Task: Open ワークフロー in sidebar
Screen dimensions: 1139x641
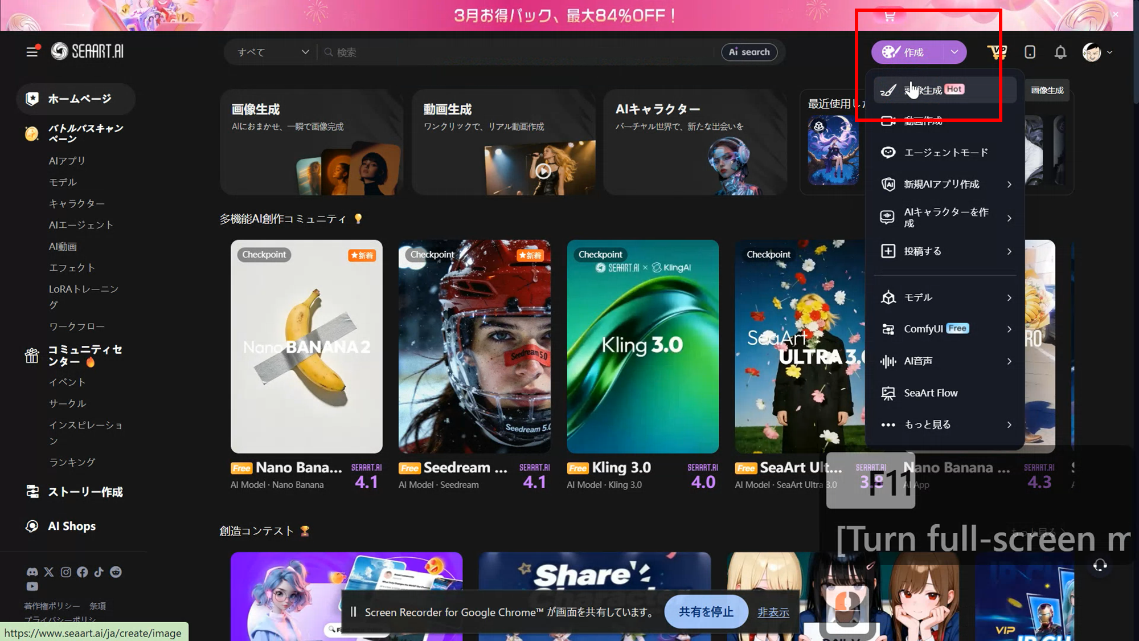Action: (77, 326)
